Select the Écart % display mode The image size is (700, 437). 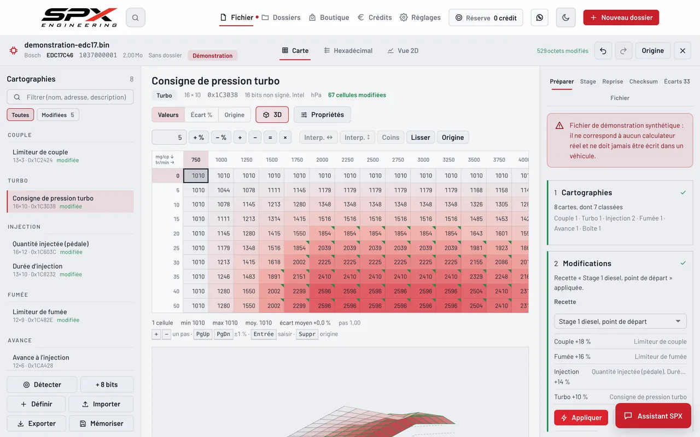(201, 115)
